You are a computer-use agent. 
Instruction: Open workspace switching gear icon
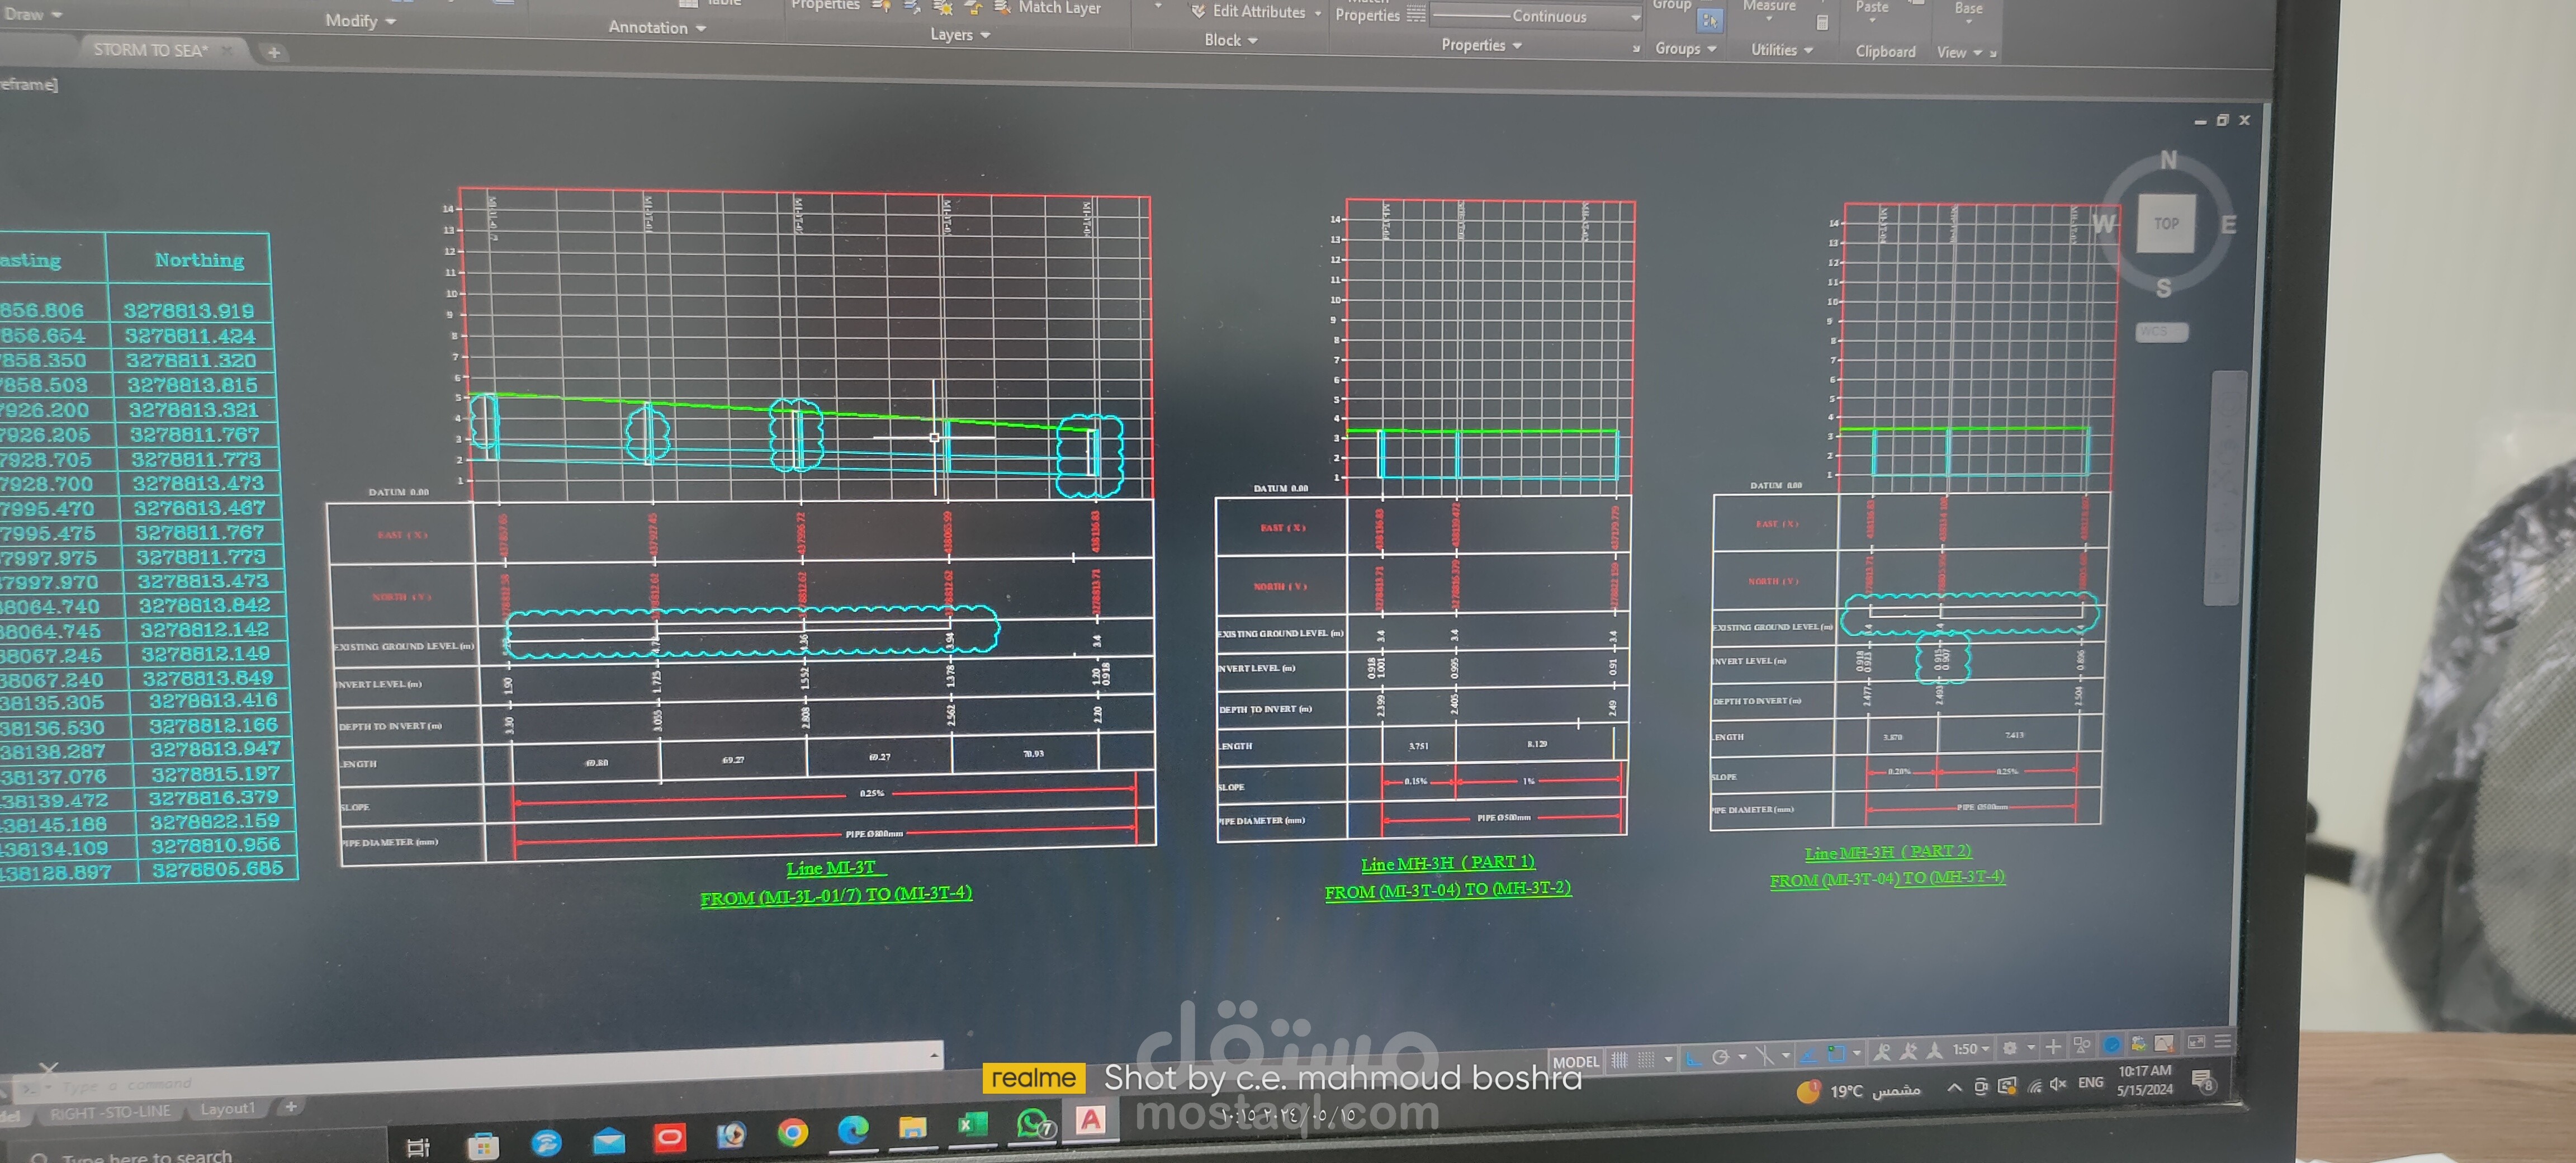pyautogui.click(x=2009, y=1048)
